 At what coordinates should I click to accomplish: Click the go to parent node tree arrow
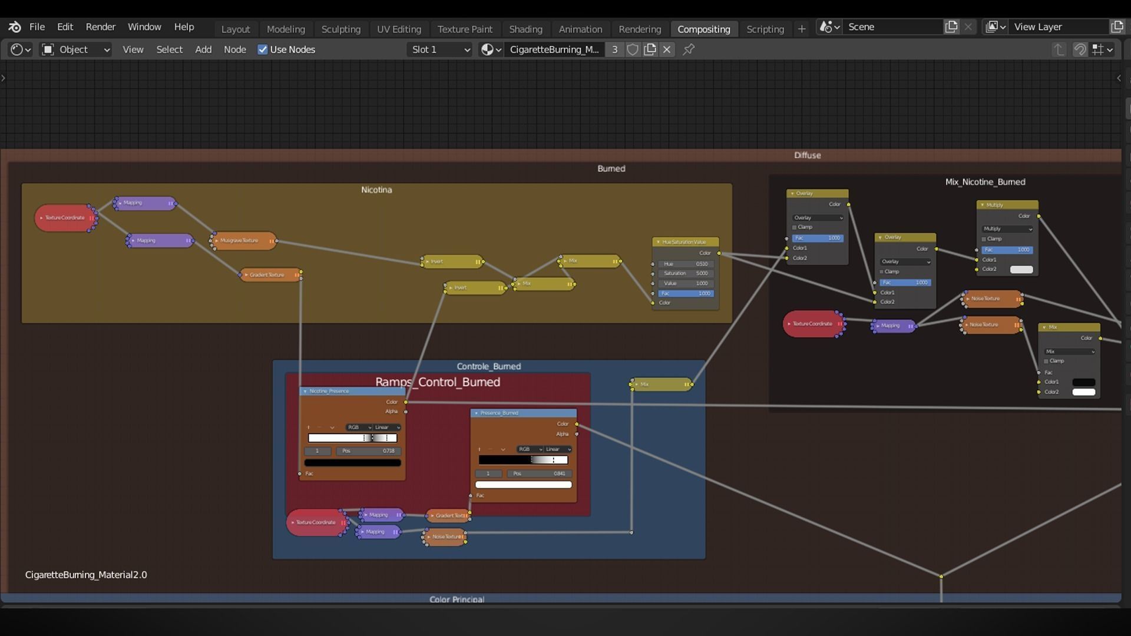1059,50
